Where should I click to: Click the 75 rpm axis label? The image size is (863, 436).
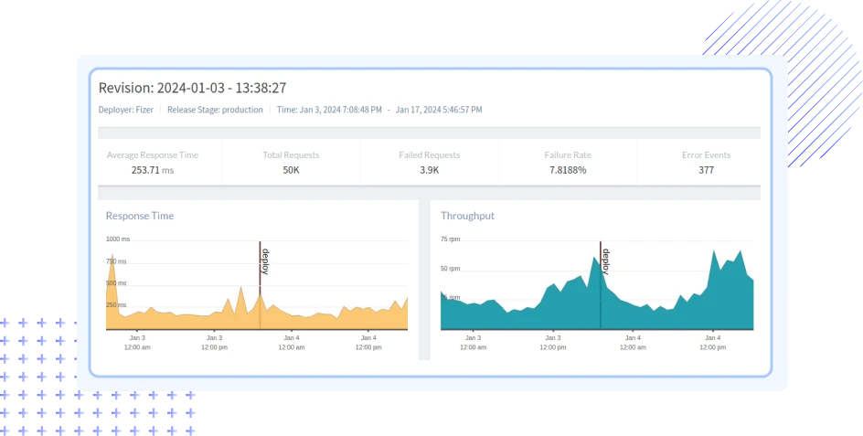pyautogui.click(x=451, y=239)
